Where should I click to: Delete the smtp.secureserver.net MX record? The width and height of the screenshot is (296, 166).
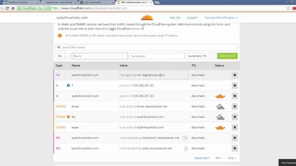(234, 148)
